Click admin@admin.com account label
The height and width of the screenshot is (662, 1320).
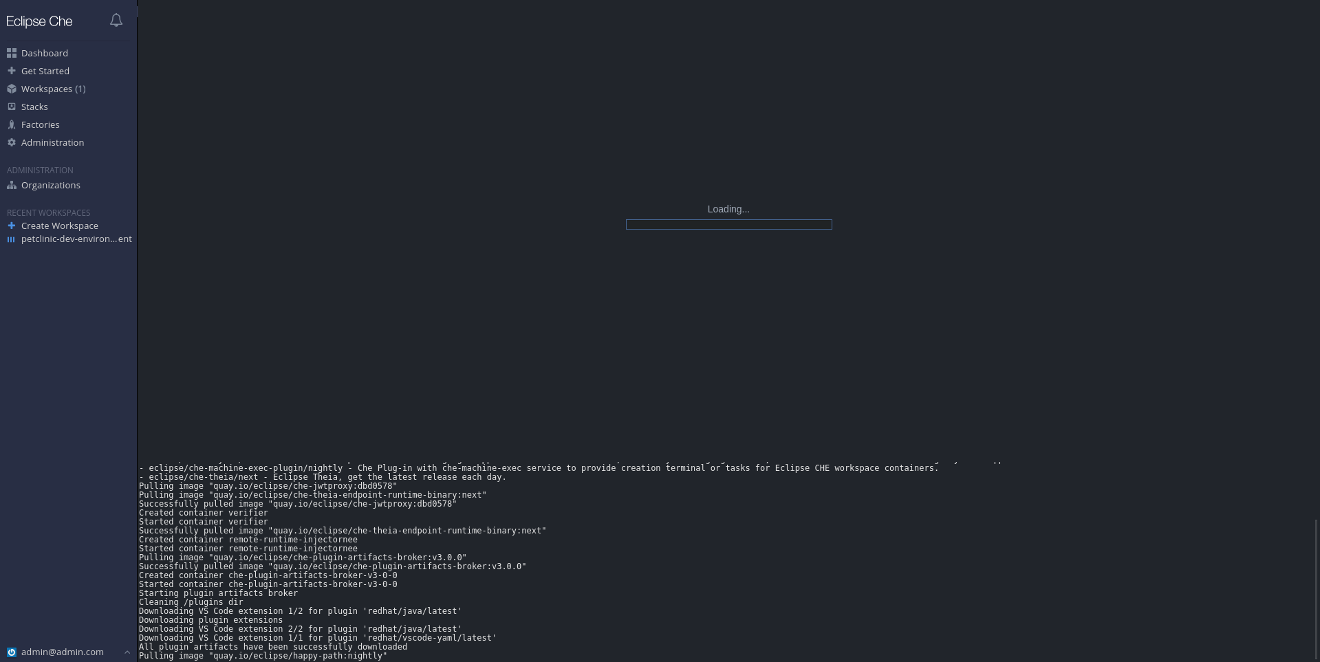[x=63, y=652]
